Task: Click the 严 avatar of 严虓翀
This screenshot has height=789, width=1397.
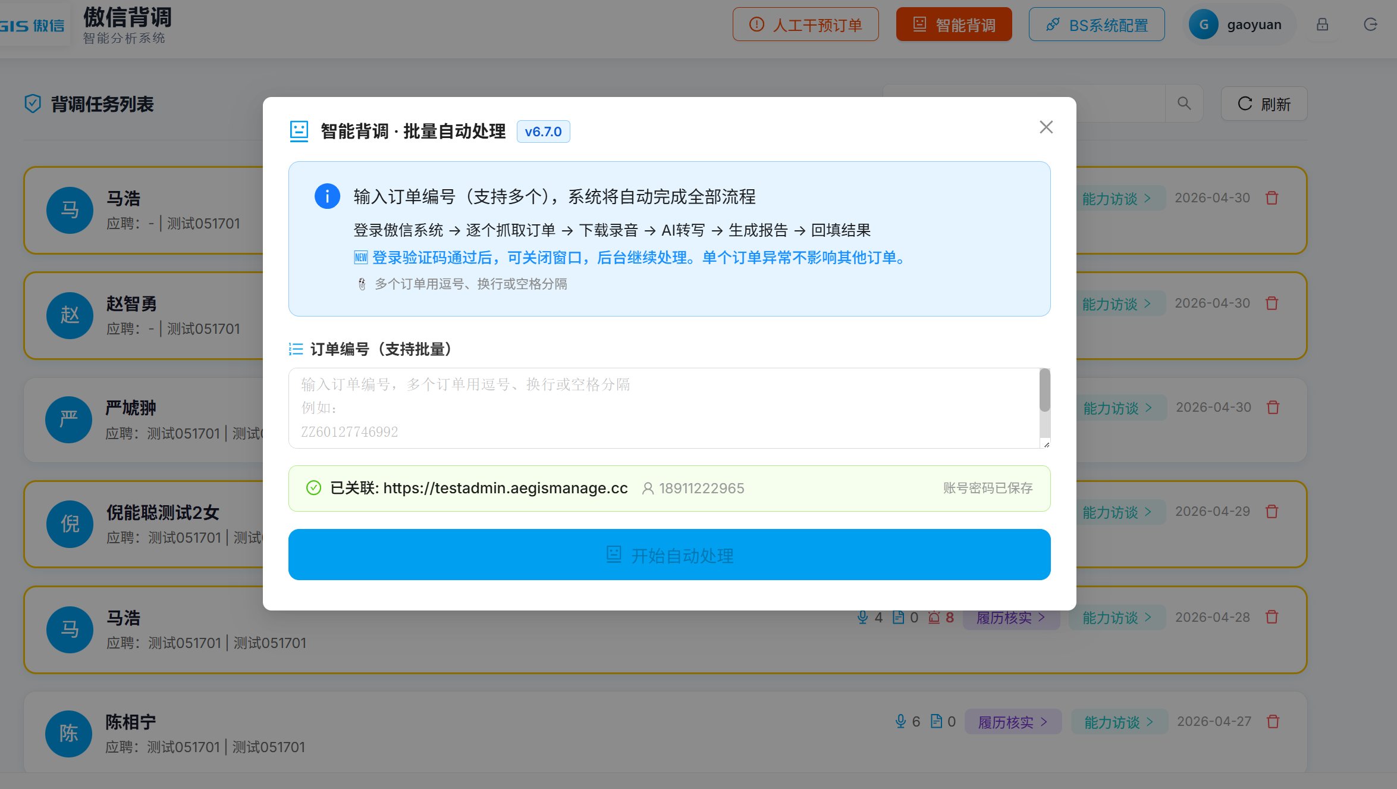Action: pyautogui.click(x=69, y=419)
